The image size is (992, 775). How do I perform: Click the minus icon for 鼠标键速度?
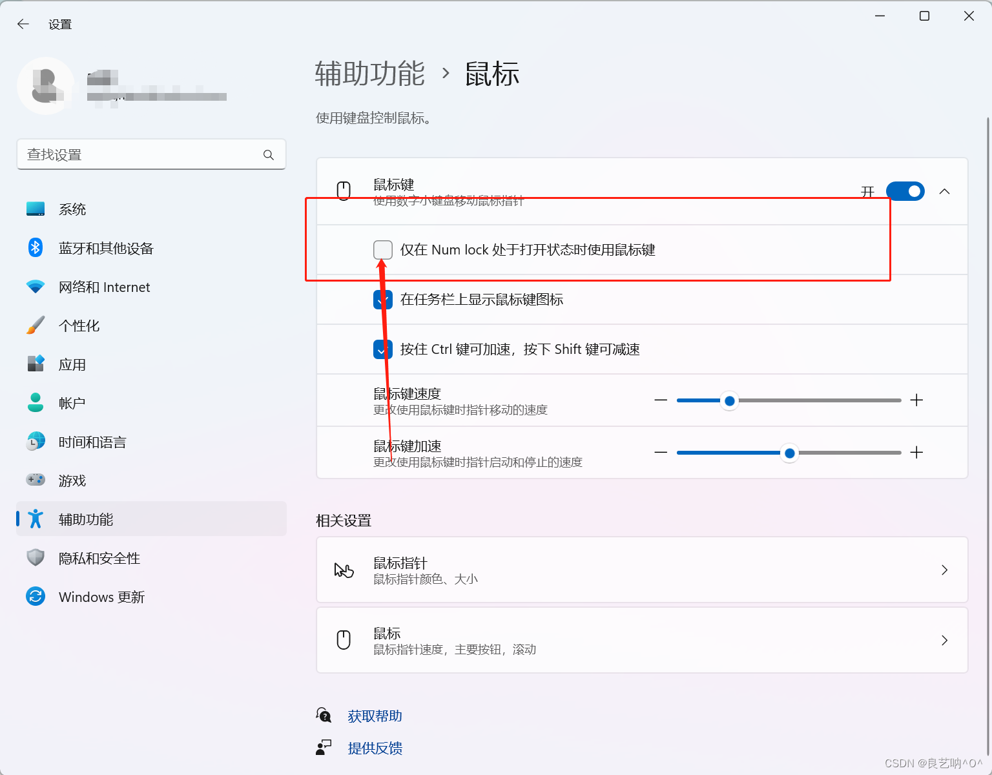click(661, 400)
